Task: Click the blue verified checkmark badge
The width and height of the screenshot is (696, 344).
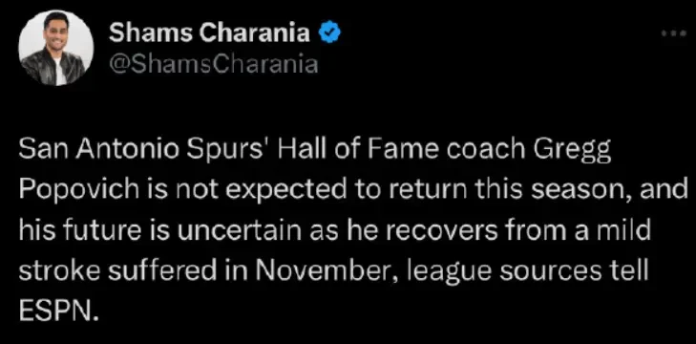Action: click(x=329, y=33)
